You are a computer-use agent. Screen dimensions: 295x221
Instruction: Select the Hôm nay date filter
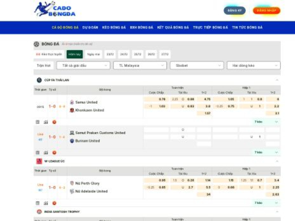click(x=75, y=54)
